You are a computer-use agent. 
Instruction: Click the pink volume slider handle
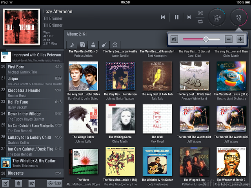tap(206, 39)
